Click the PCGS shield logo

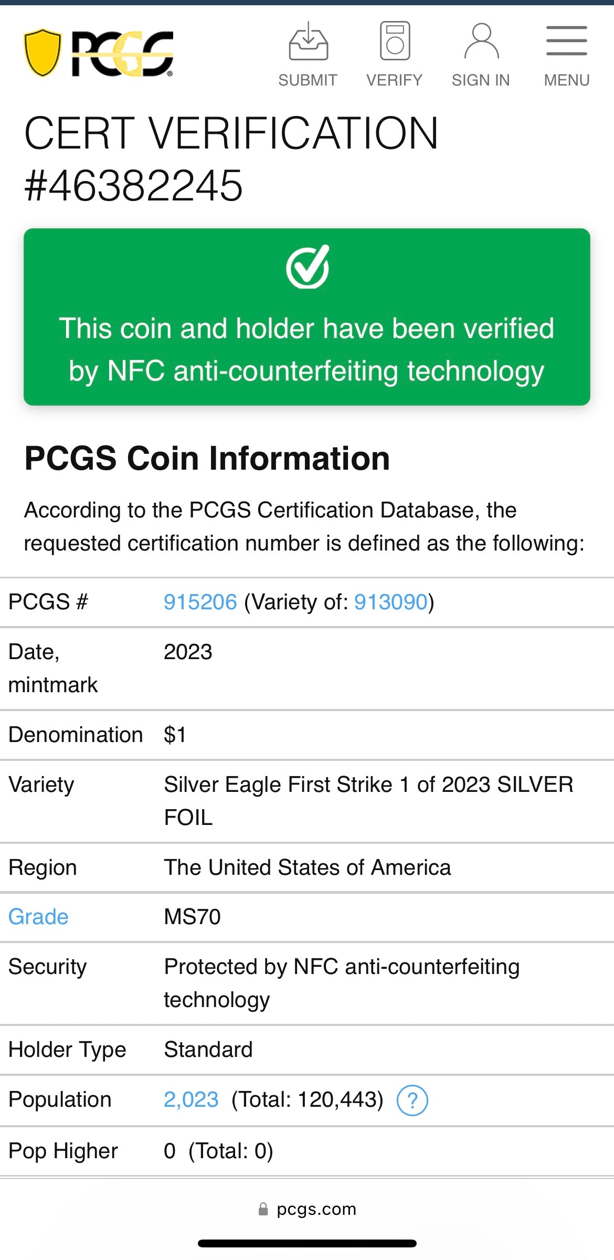click(97, 51)
